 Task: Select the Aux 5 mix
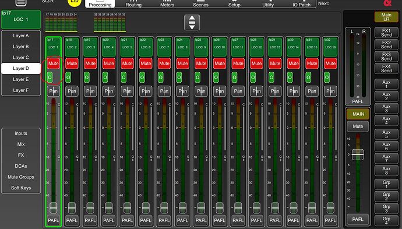point(386,135)
